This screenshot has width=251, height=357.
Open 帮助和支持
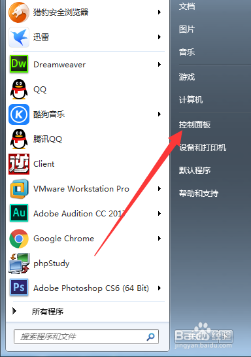199,194
